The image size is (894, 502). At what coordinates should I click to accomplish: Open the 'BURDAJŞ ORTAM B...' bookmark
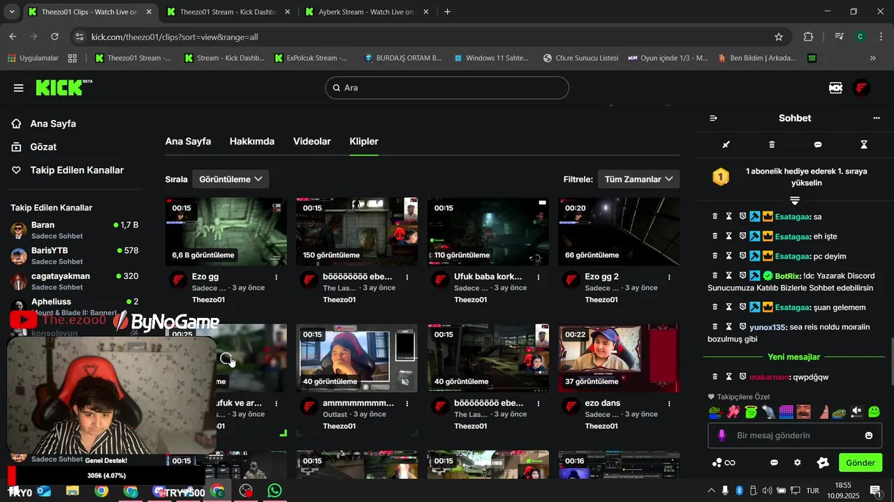tap(403, 58)
